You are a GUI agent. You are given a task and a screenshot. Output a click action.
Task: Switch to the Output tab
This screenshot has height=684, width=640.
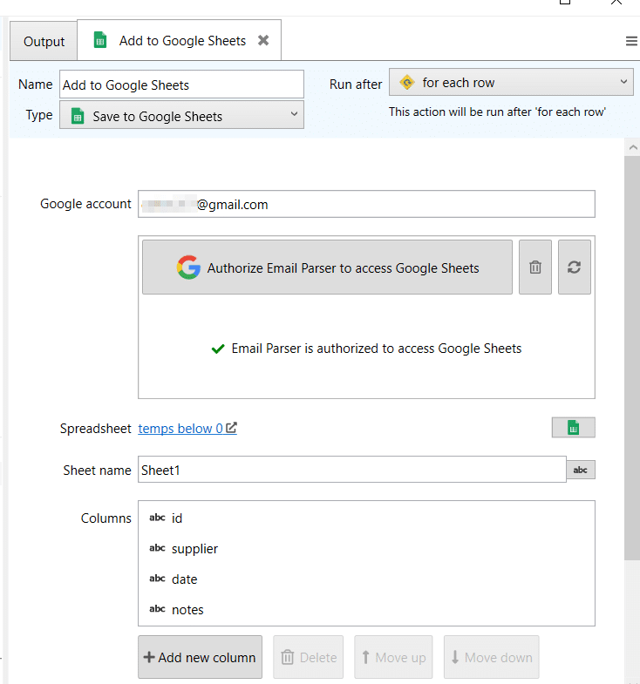44,42
